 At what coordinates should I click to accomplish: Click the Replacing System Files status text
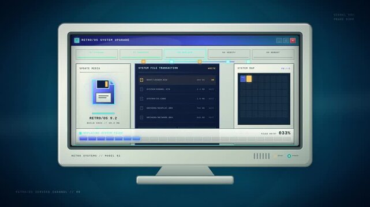(103, 133)
